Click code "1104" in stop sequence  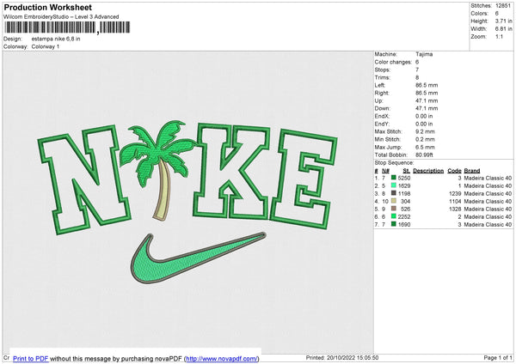(455, 201)
